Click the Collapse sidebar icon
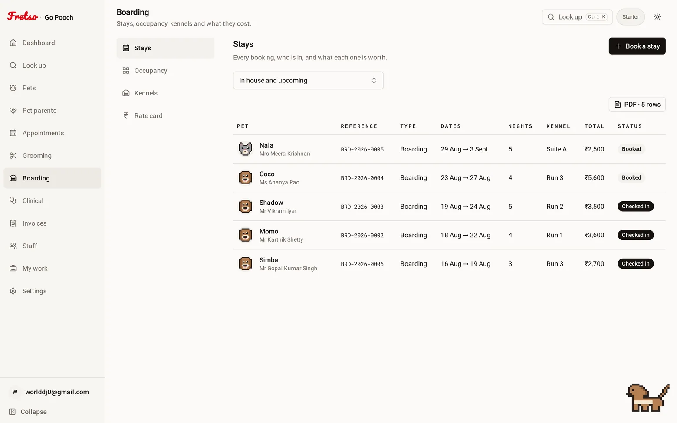Viewport: 677px width, 423px height. (x=13, y=412)
